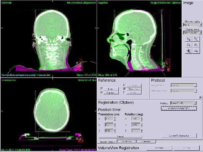Click inside the Sagittal head image view

139,39
